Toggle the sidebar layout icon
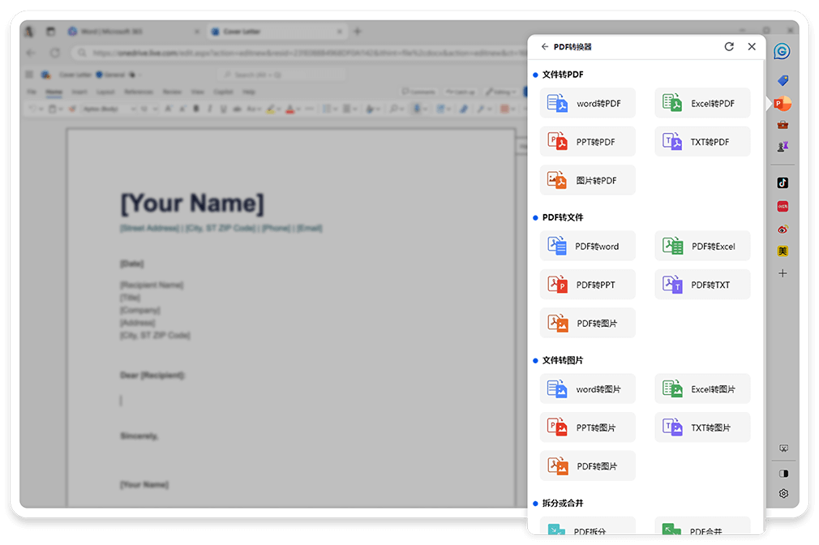This screenshot has width=819, height=545. [783, 473]
